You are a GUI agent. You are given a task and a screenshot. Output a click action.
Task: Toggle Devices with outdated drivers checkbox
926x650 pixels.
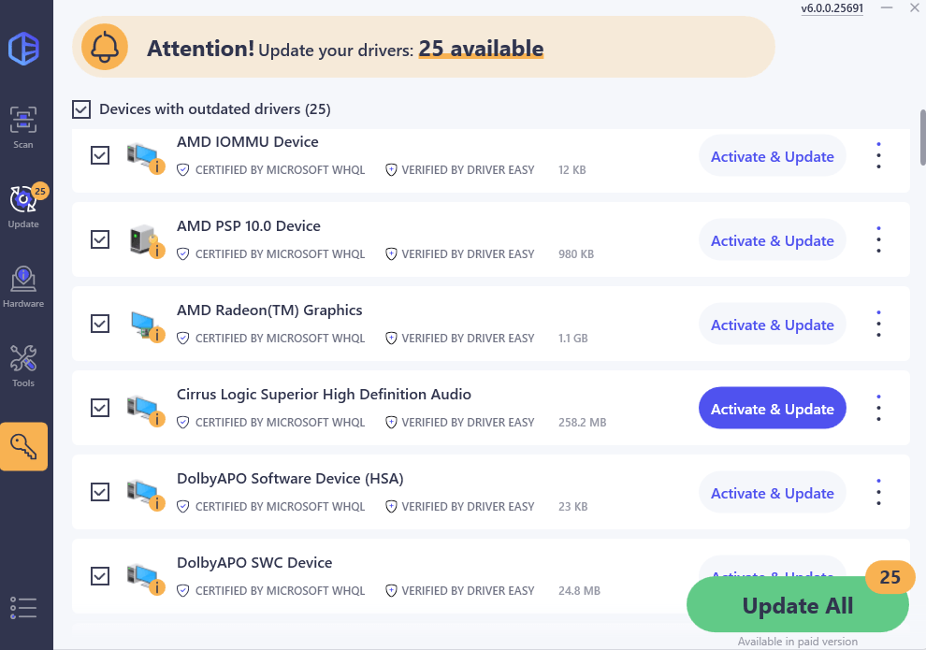pos(82,109)
